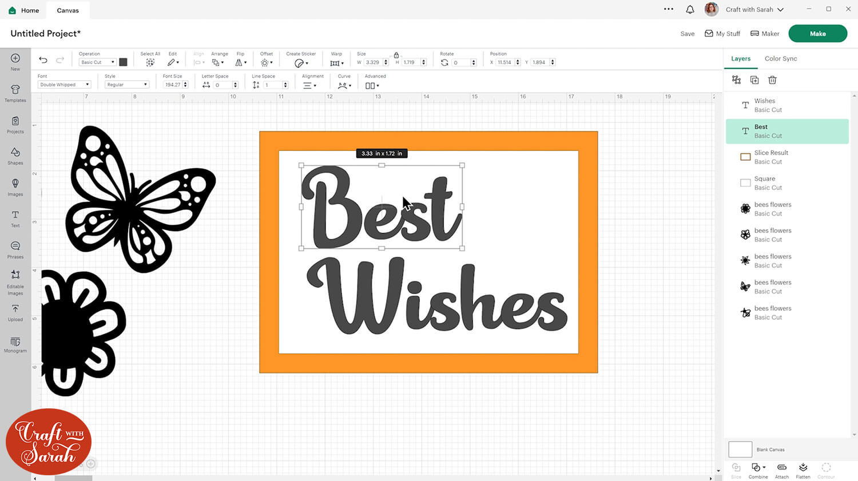The height and width of the screenshot is (481, 858).
Task: Attach the selected layers
Action: click(x=782, y=471)
